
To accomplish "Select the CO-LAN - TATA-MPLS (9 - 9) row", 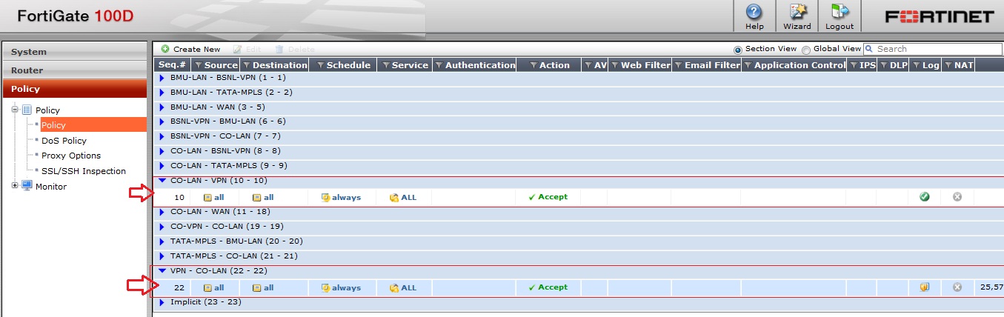I will pos(578,166).
